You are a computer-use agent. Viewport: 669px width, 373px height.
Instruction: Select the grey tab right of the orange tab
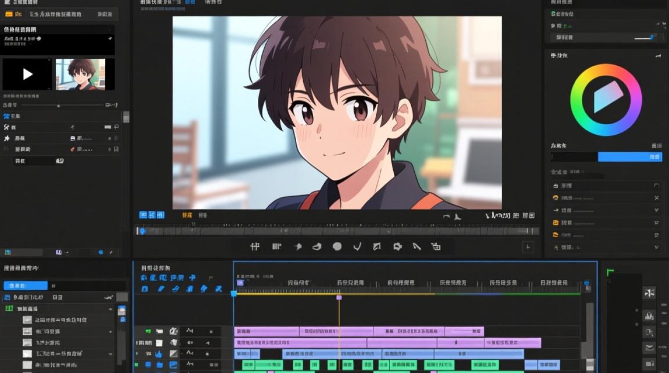pyautogui.click(x=203, y=215)
